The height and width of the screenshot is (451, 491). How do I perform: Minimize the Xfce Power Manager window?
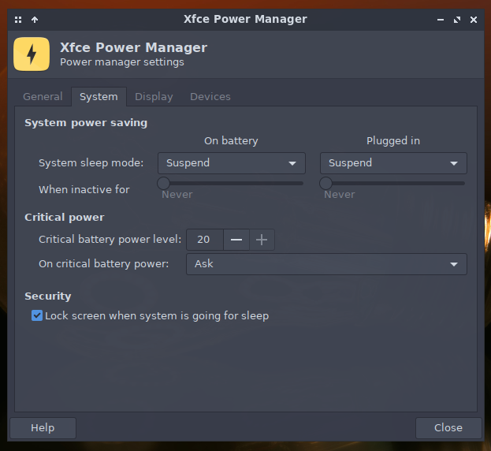pos(441,20)
